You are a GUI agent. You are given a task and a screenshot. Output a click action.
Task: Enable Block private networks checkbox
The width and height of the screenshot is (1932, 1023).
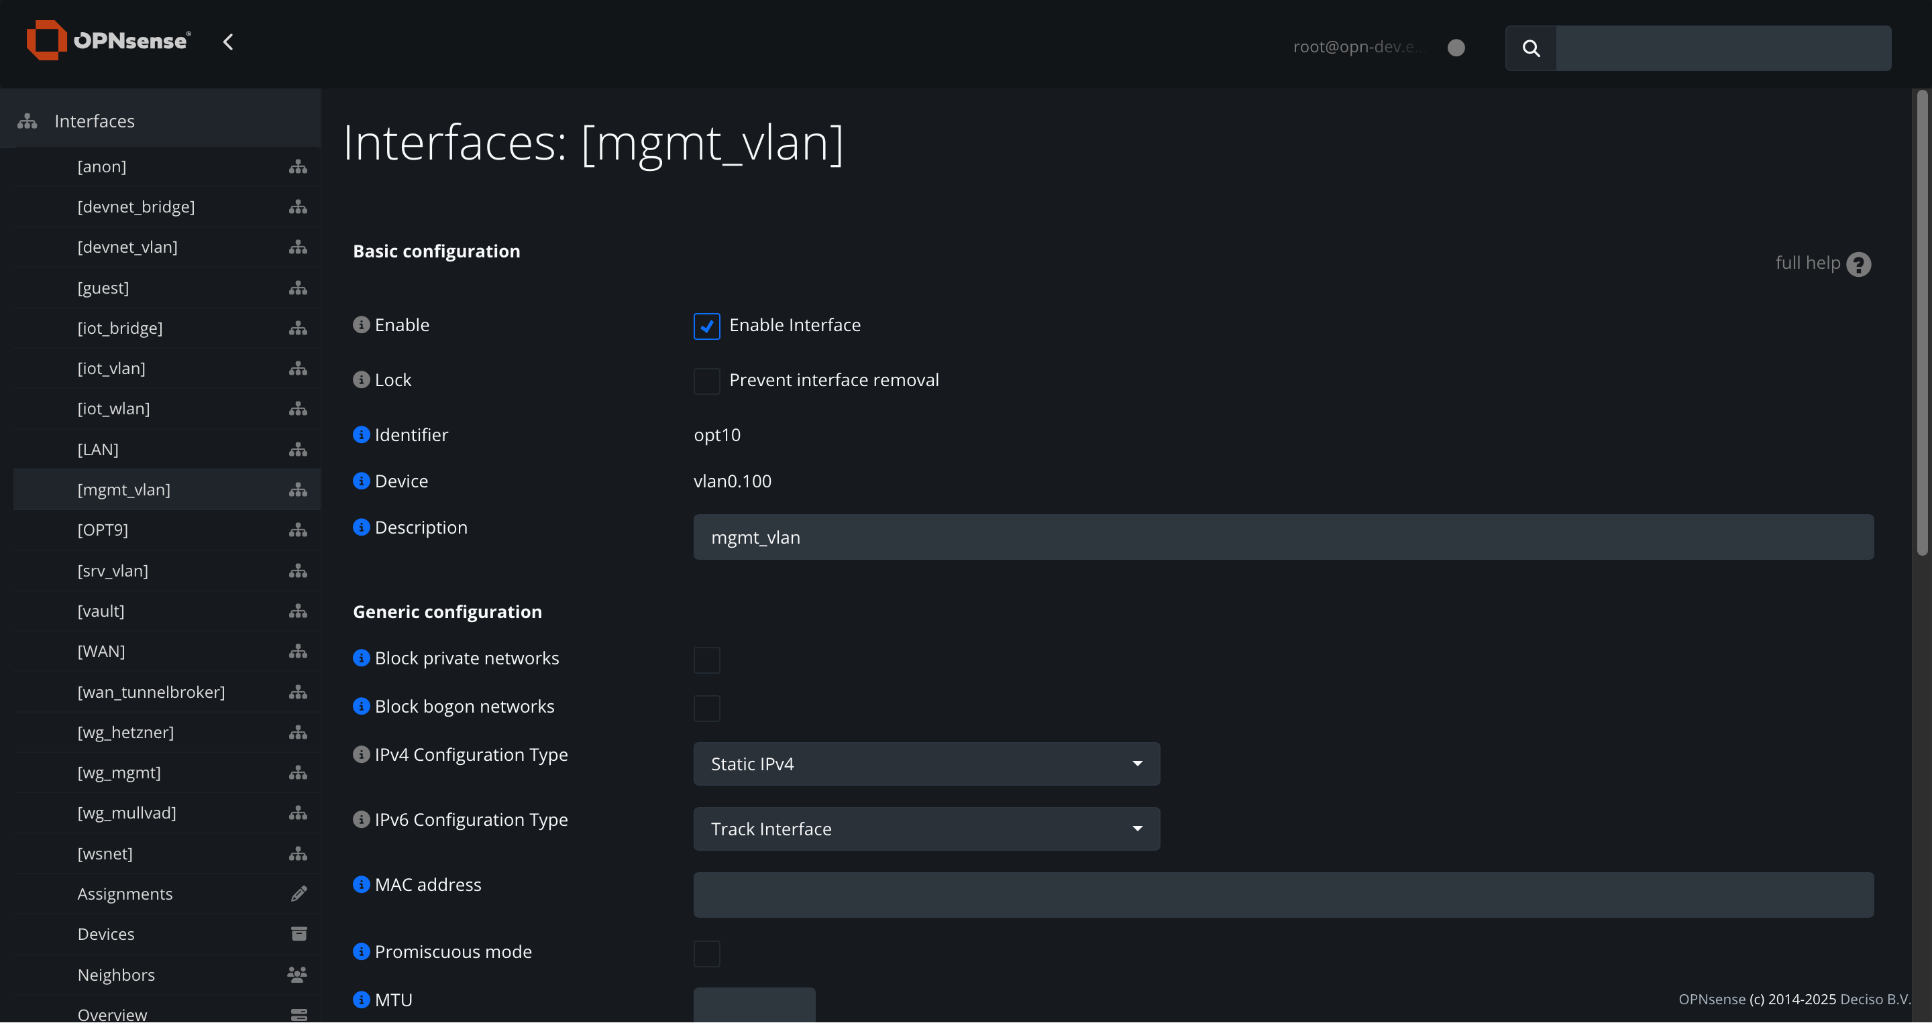706,660
